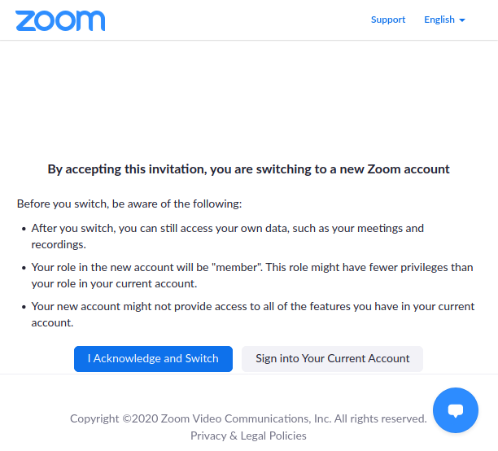Click the word "recordings" in the first bullet
The height and width of the screenshot is (451, 498).
(57, 244)
